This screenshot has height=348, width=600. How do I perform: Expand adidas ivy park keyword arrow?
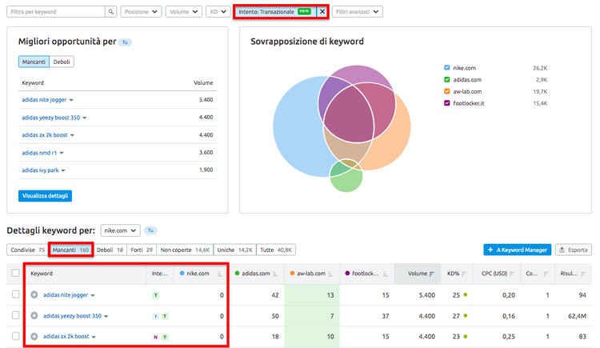tap(63, 170)
